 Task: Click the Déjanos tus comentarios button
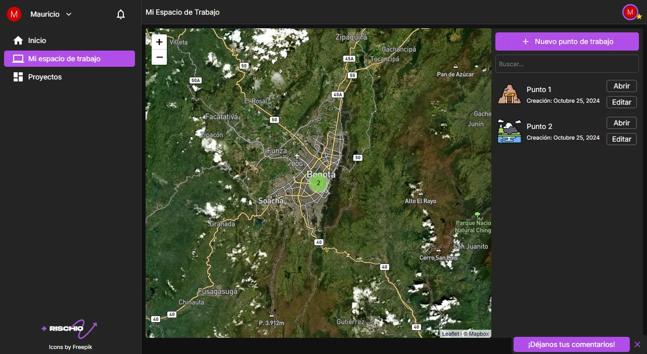(x=571, y=344)
